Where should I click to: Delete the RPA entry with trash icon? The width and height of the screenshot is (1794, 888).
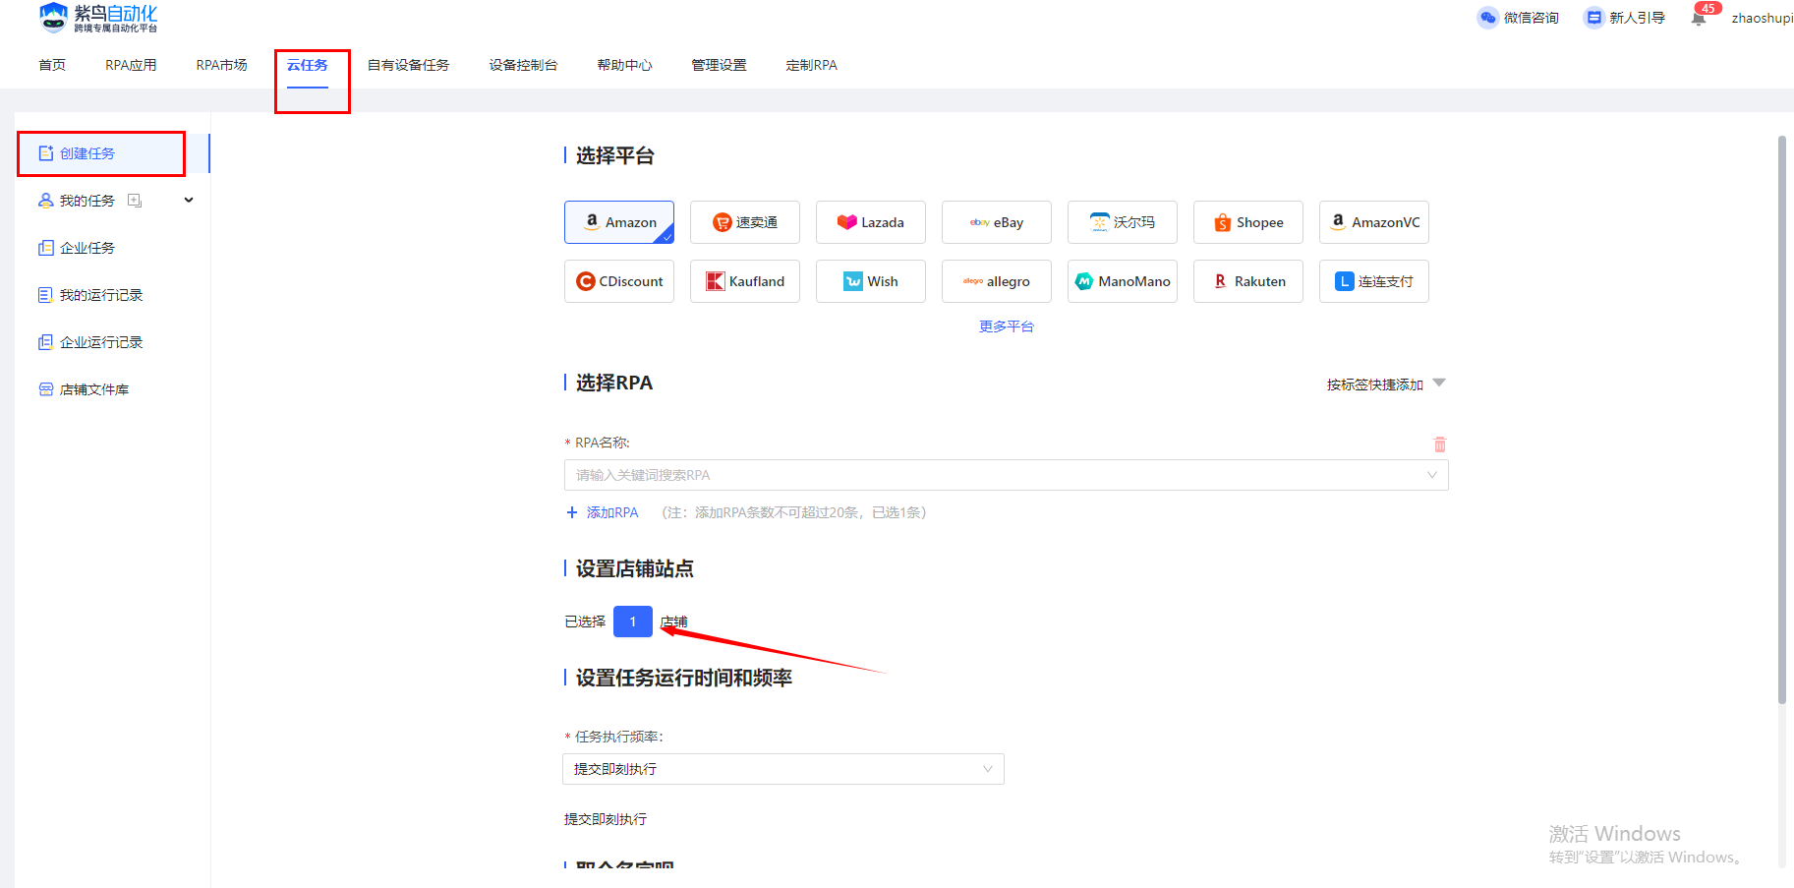[1440, 444]
